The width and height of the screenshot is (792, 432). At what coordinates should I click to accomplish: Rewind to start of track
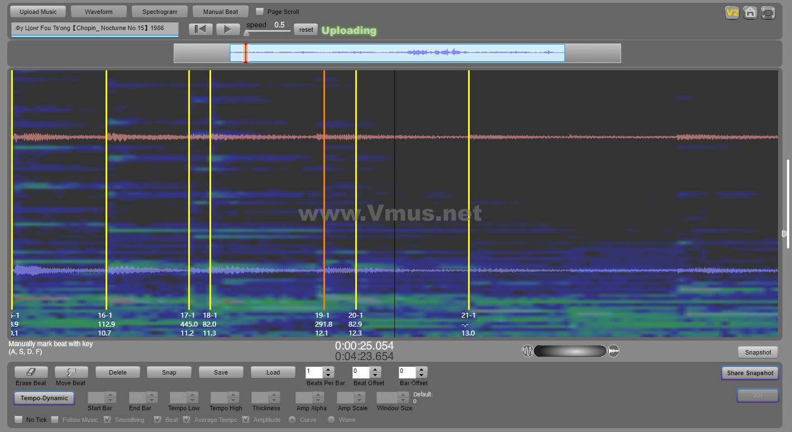[x=201, y=30]
